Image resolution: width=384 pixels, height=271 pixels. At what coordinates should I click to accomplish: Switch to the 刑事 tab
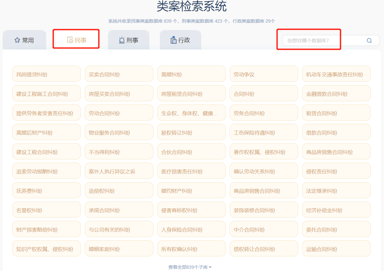click(129, 40)
